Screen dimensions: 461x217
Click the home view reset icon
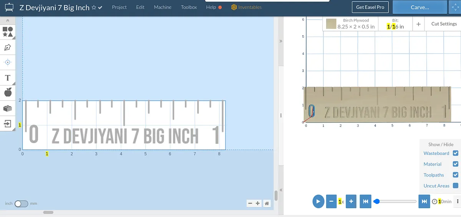267,204
